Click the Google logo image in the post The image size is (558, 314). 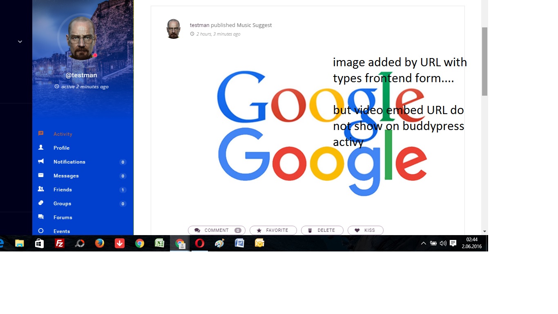click(x=322, y=133)
